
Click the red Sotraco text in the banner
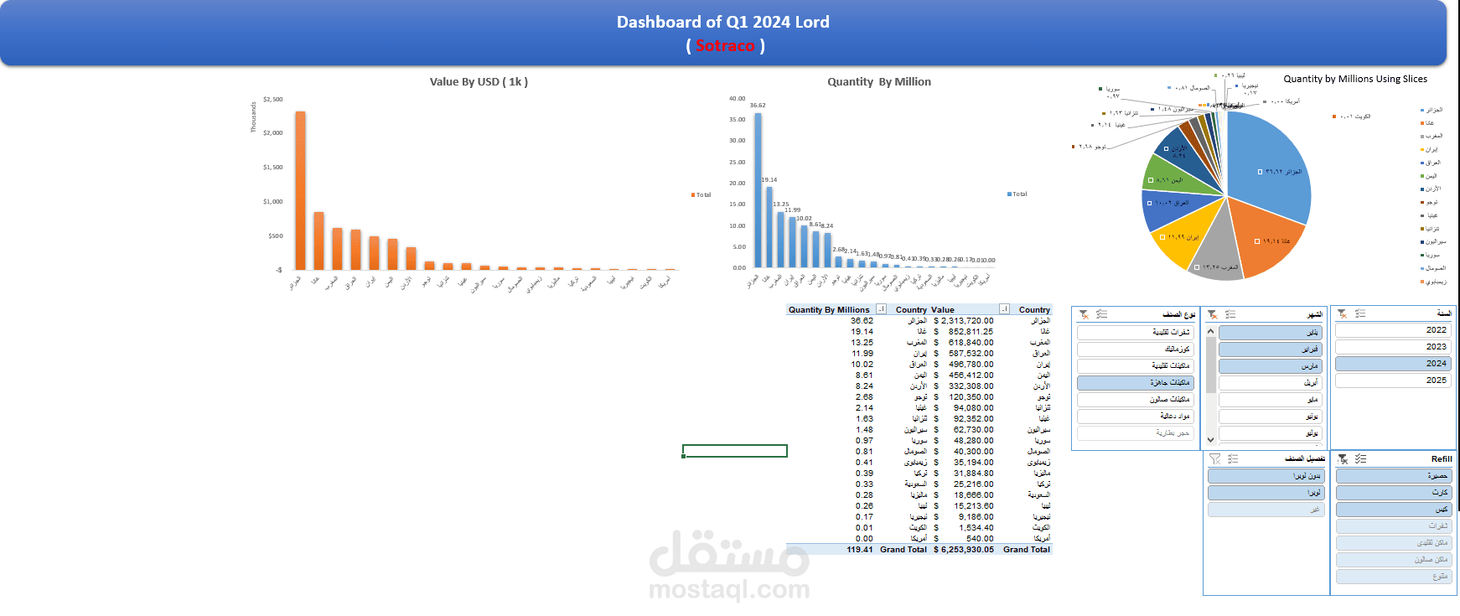coord(725,46)
